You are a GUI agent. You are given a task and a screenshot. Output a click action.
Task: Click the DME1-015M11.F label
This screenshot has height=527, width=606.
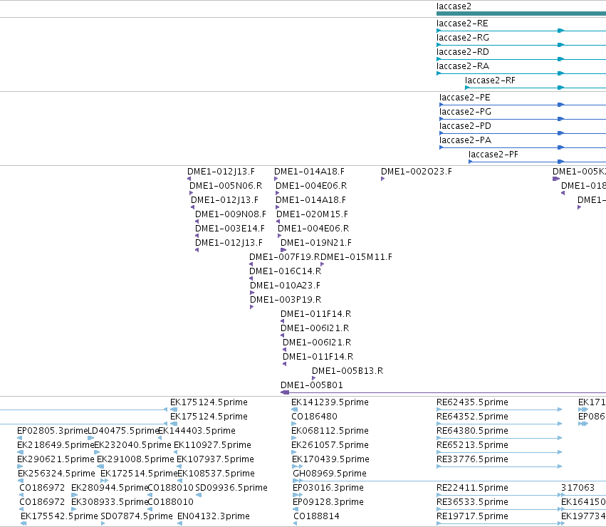(x=356, y=257)
